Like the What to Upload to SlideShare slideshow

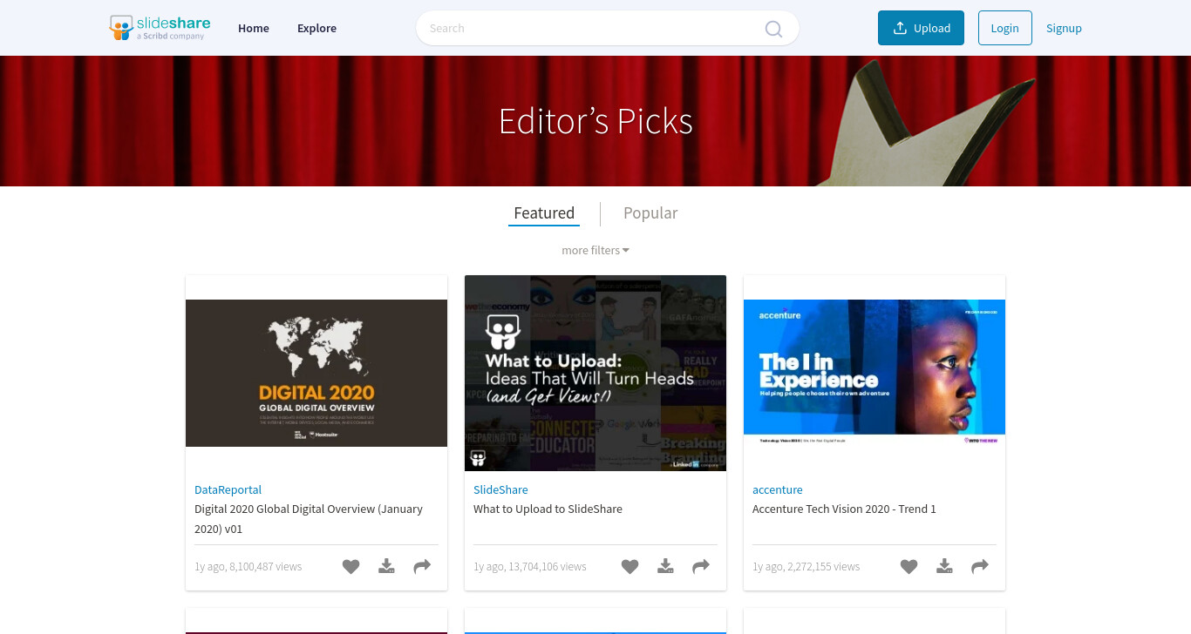(x=630, y=567)
